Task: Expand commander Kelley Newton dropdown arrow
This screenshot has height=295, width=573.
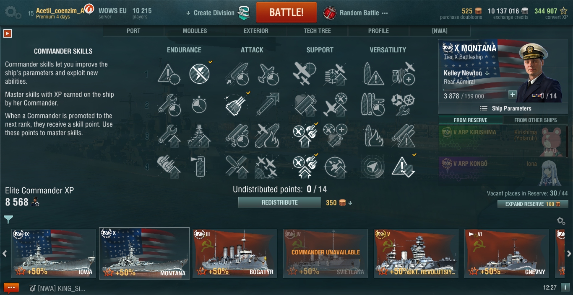Action: (487, 73)
